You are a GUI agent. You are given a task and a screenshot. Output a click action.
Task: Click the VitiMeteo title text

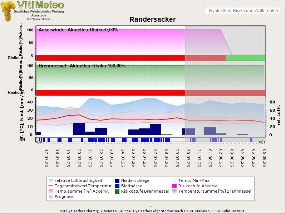(x=40, y=5)
